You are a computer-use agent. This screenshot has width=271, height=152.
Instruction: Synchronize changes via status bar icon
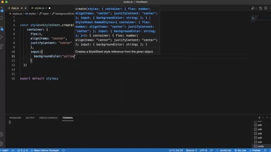[x=13, y=150]
